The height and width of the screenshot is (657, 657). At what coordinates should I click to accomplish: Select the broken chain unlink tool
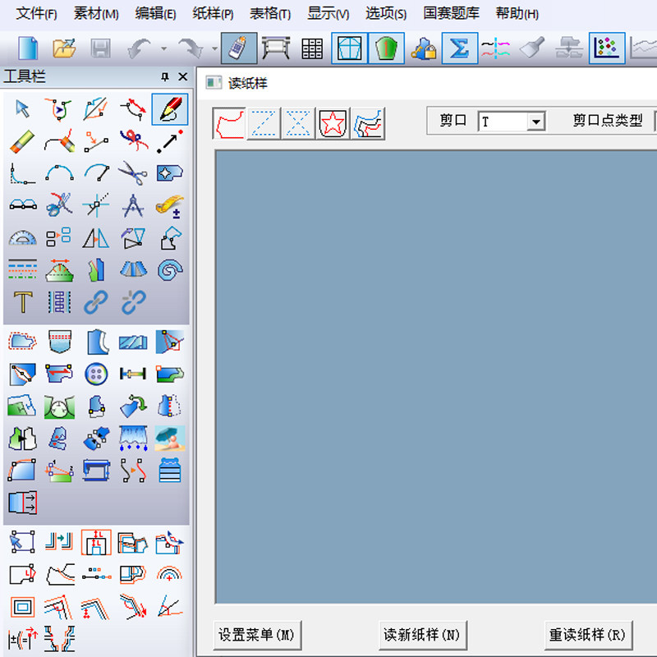click(133, 302)
